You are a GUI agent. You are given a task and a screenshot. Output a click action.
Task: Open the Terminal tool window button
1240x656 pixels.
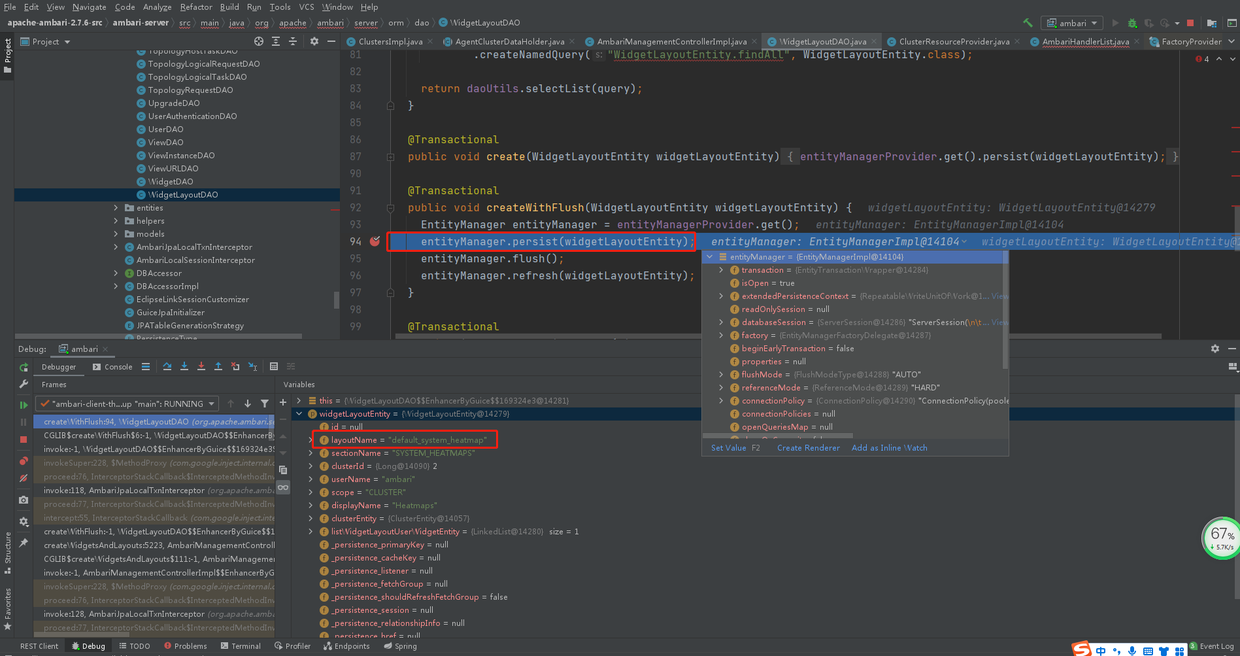click(241, 646)
